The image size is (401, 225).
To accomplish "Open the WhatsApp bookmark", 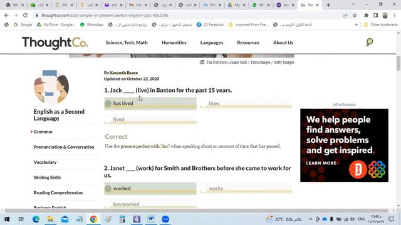I will [x=91, y=25].
